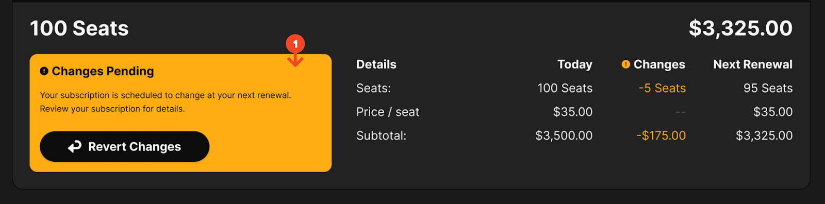The width and height of the screenshot is (825, 204).
Task: Click the Changes column header
Action: 659,64
